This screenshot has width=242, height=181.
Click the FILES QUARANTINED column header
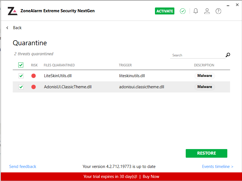point(59,65)
